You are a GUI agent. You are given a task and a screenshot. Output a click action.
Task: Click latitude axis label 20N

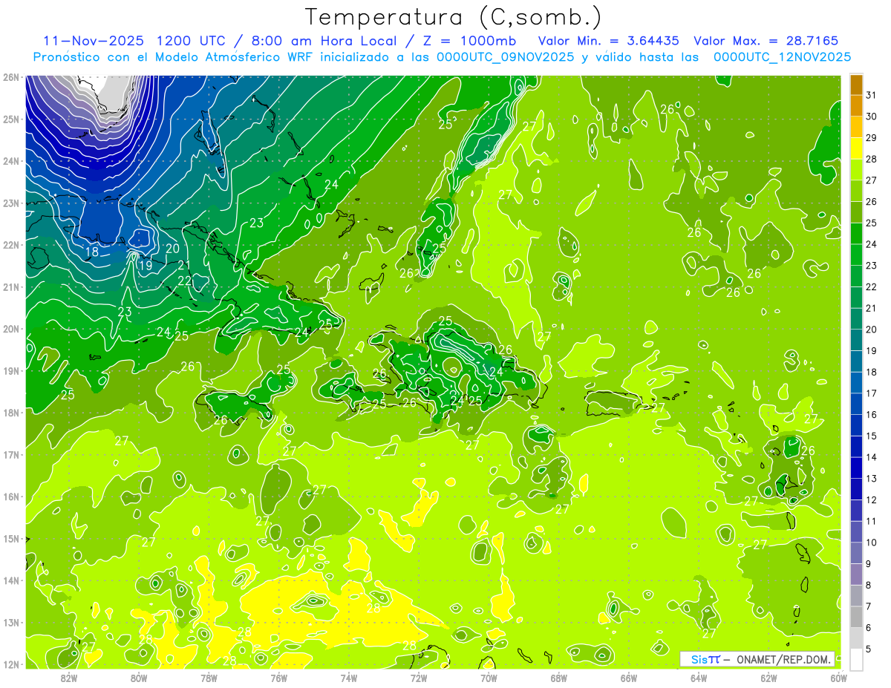[11, 329]
